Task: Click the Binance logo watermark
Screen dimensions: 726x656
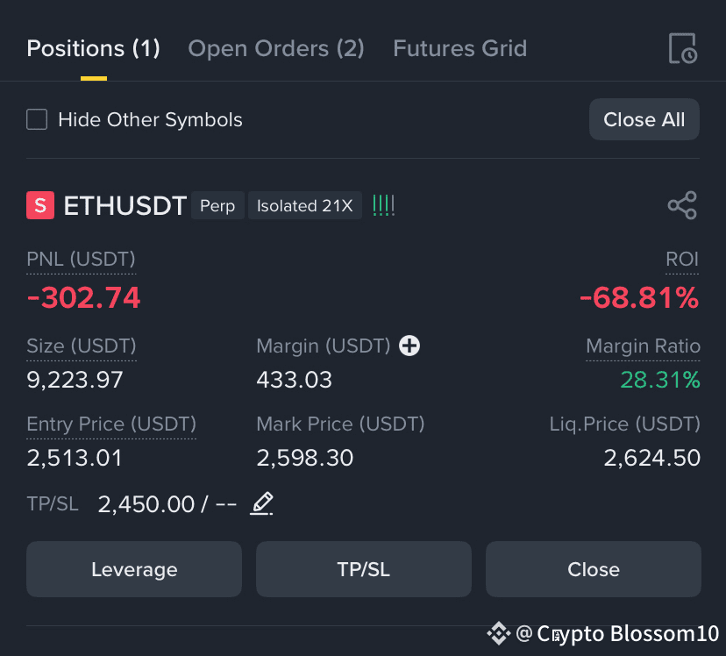Action: tap(499, 633)
